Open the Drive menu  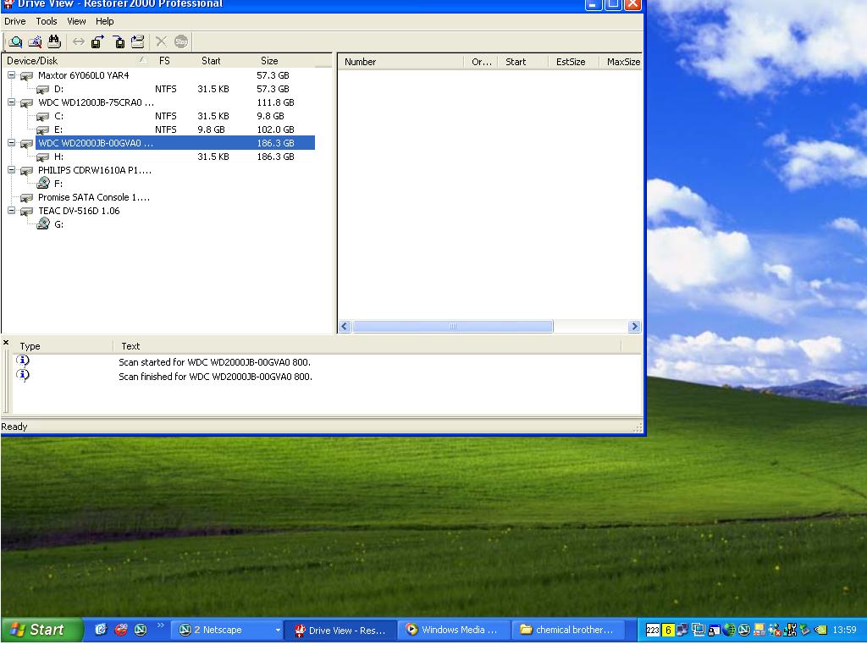tap(15, 21)
